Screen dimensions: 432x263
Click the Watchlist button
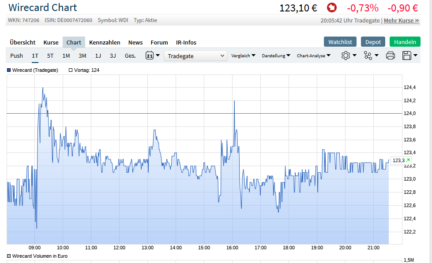340,42
